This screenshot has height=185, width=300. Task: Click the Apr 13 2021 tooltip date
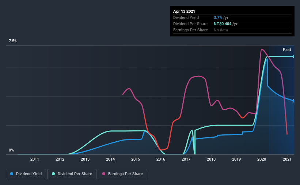(184, 11)
